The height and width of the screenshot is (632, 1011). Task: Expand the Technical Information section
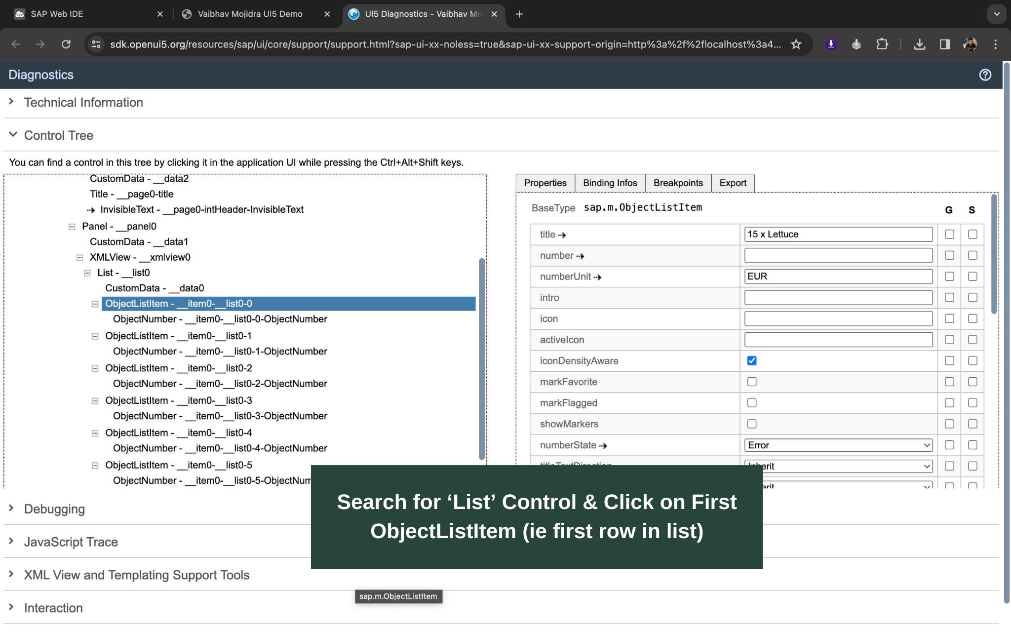(83, 103)
